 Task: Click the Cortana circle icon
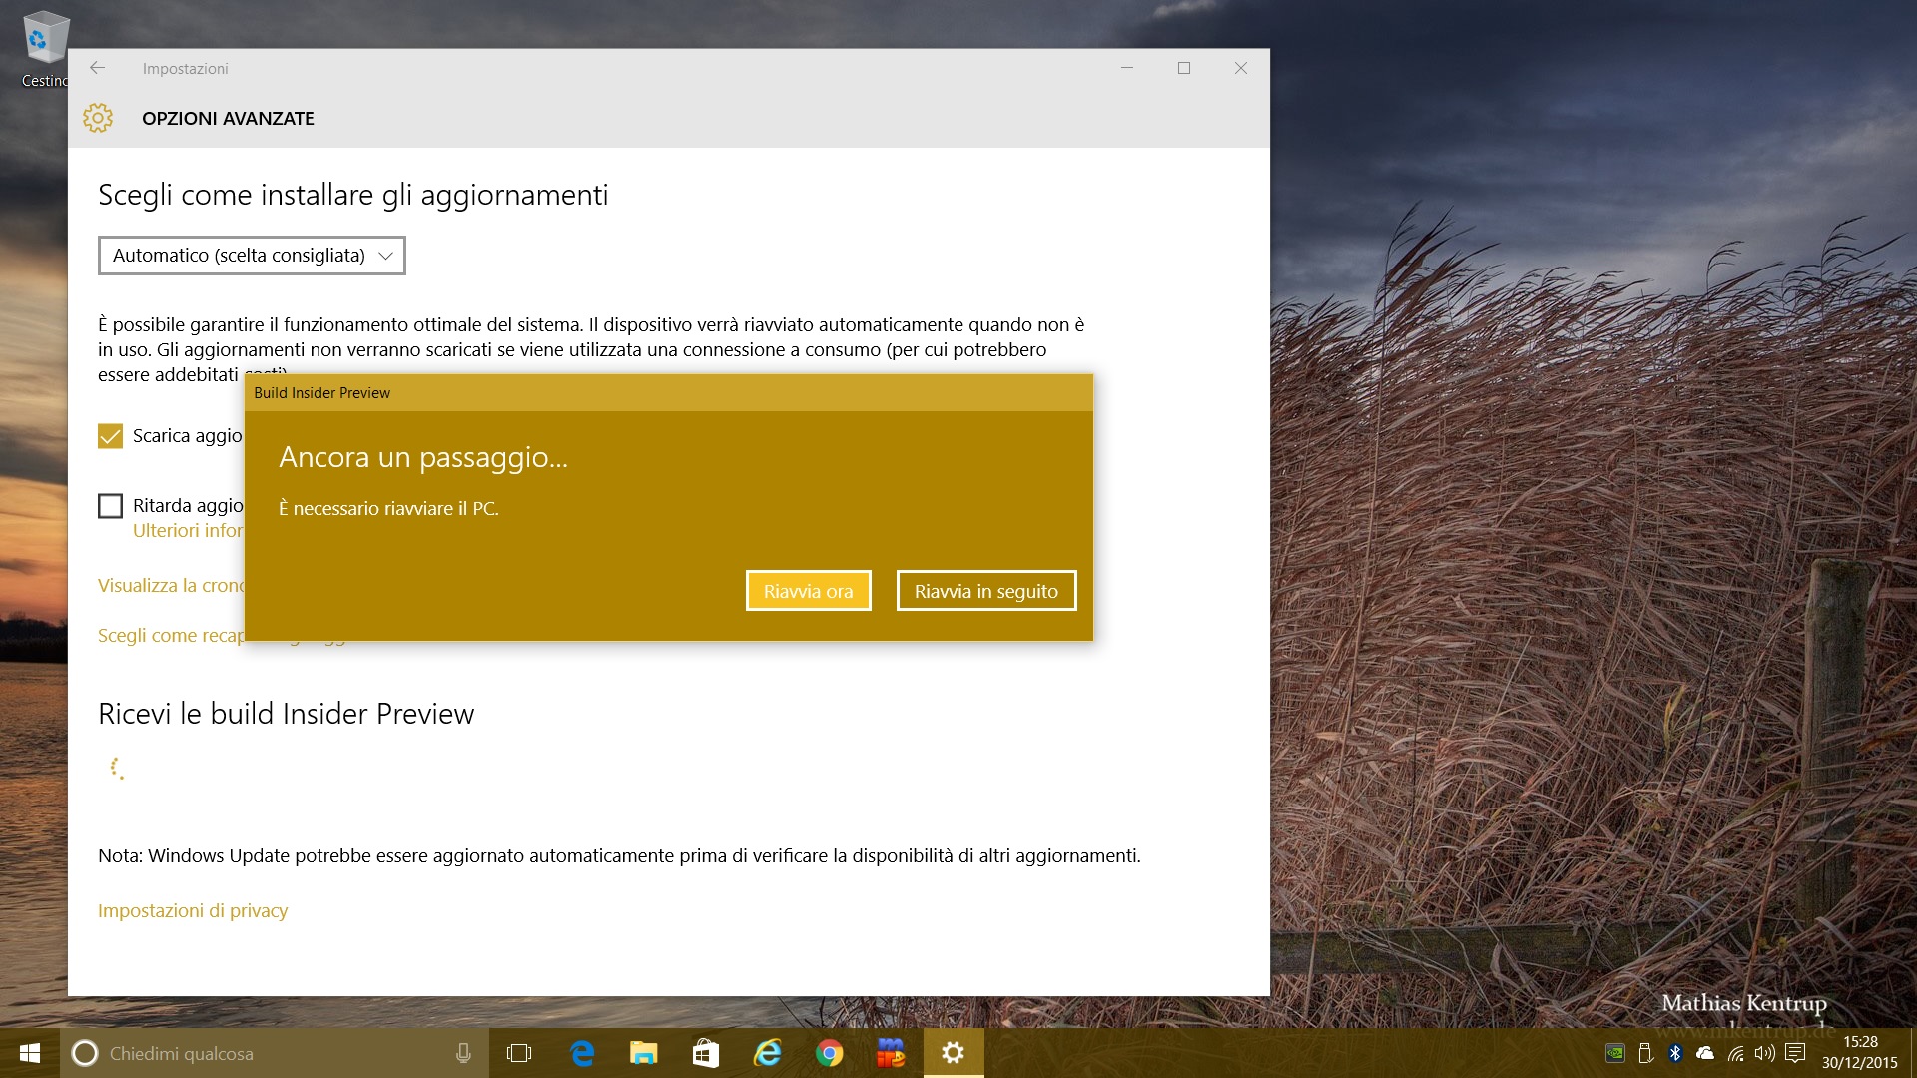pos(85,1053)
